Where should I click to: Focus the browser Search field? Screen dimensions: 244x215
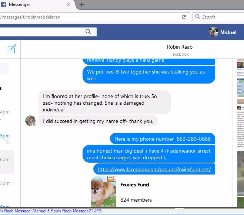218,17
